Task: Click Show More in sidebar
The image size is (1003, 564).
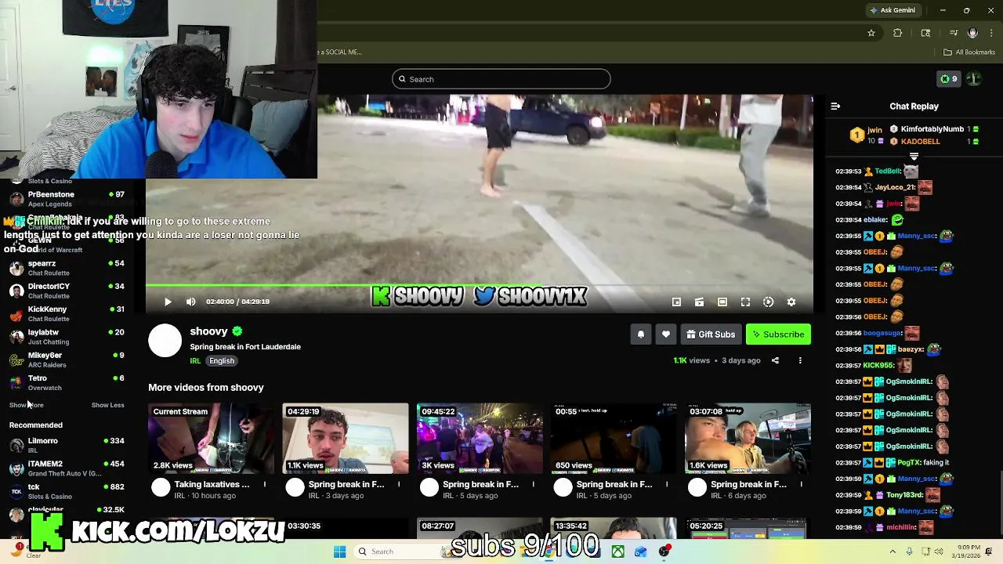Action: click(26, 405)
